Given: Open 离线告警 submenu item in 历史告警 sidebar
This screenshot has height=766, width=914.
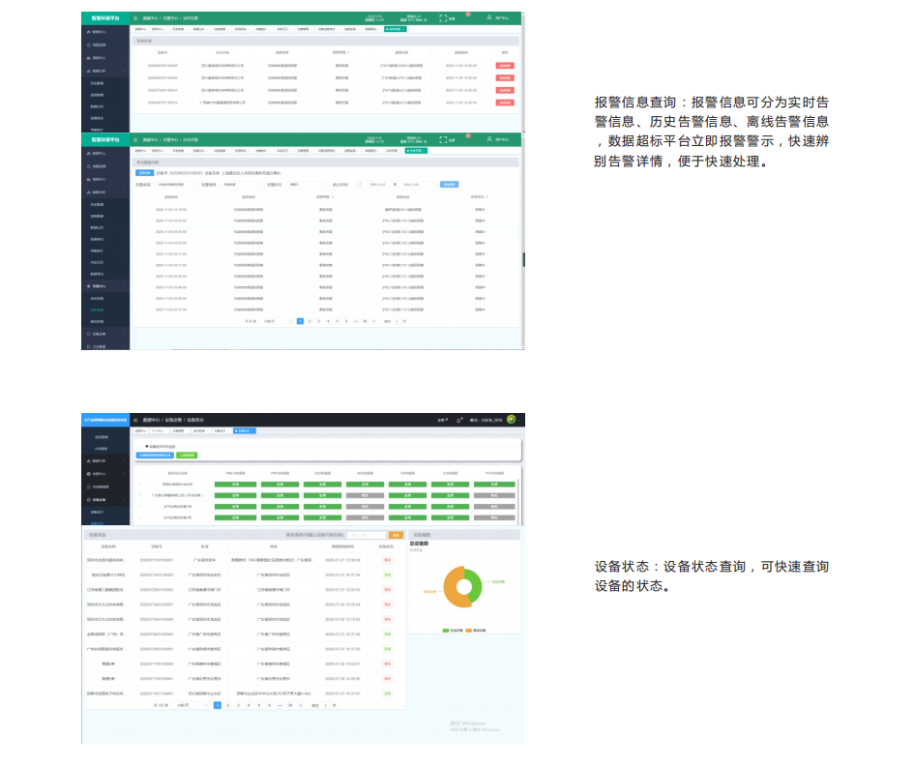Looking at the screenshot, I should click(x=97, y=321).
